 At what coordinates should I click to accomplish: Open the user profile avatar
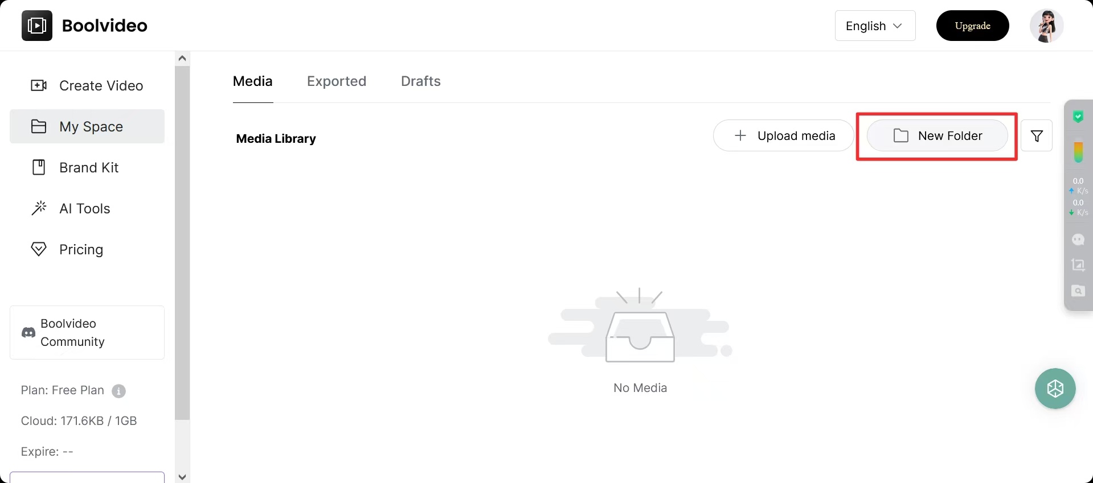1046,26
